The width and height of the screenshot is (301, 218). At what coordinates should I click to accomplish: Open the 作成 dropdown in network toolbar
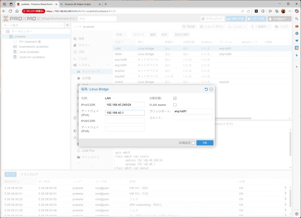[x=121, y=35]
